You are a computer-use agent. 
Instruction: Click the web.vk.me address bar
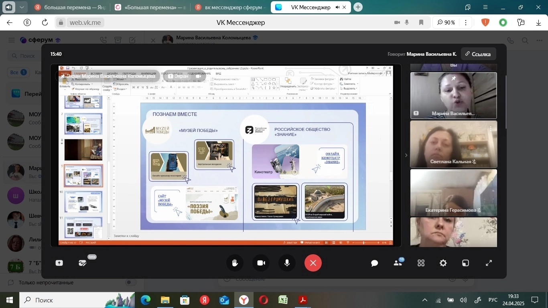pyautogui.click(x=85, y=22)
